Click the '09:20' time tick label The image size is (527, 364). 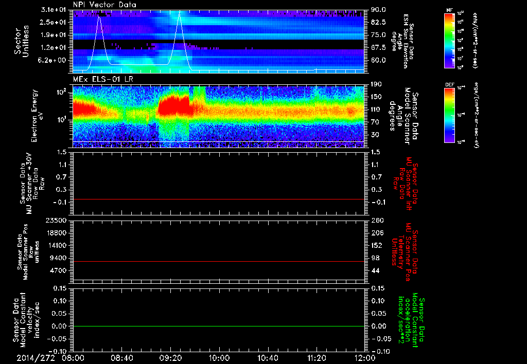tap(171, 358)
